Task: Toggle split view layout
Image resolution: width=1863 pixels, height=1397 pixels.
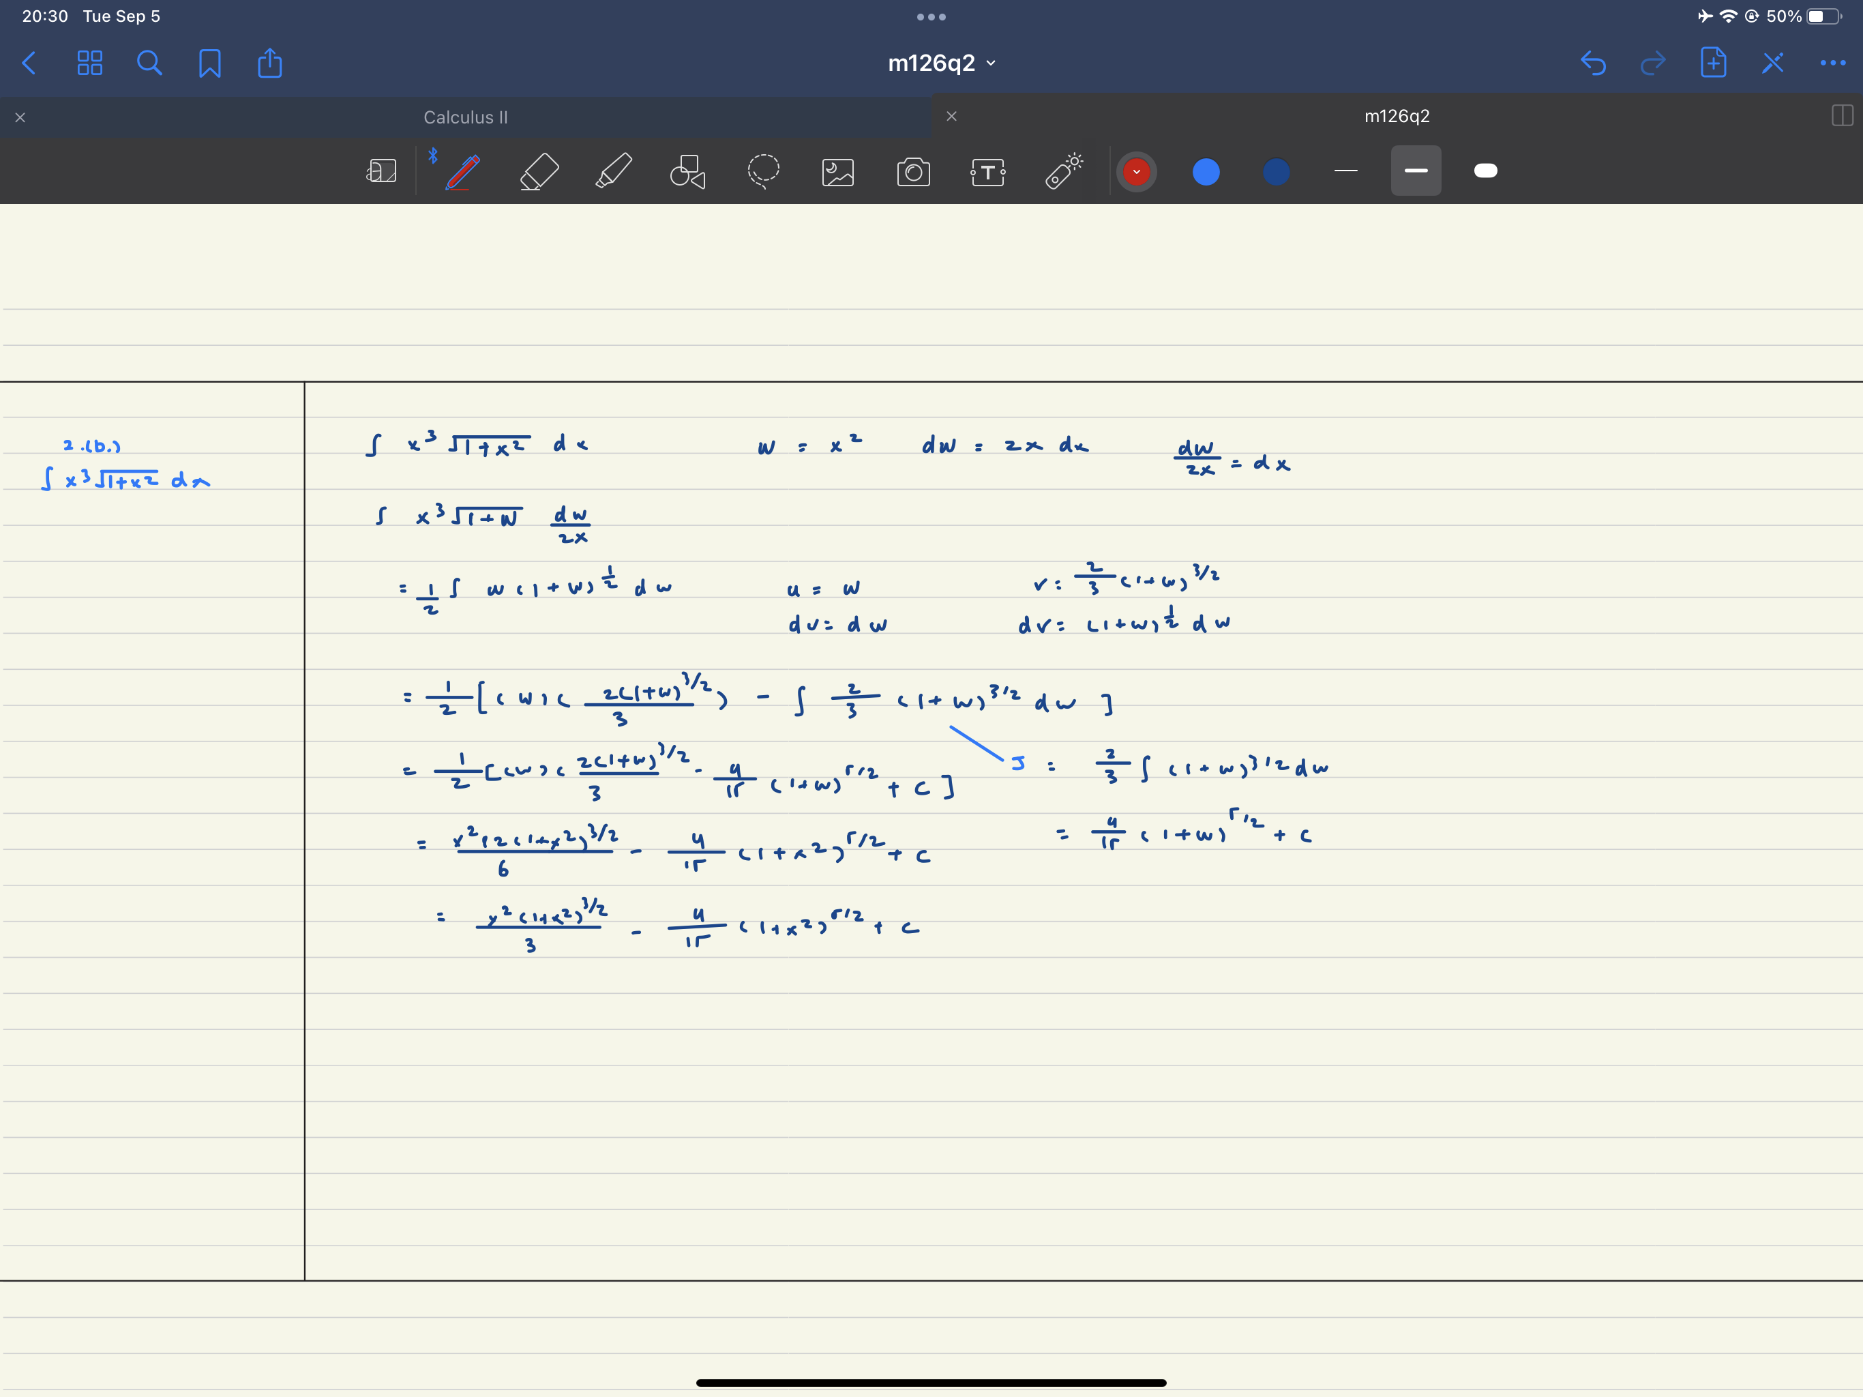Action: [1842, 116]
